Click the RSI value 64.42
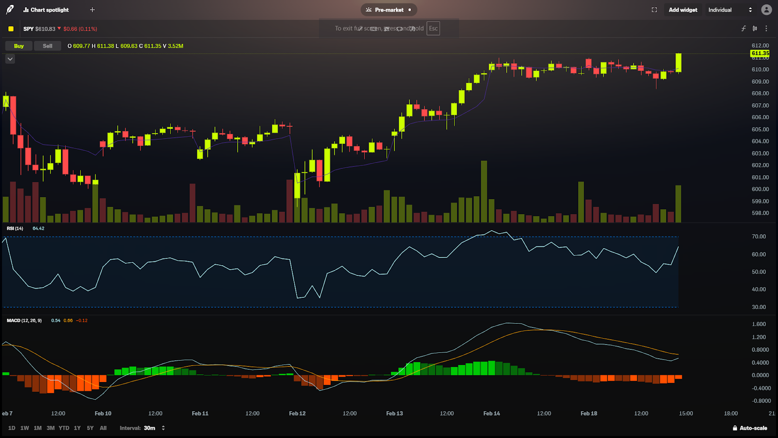 coord(38,228)
